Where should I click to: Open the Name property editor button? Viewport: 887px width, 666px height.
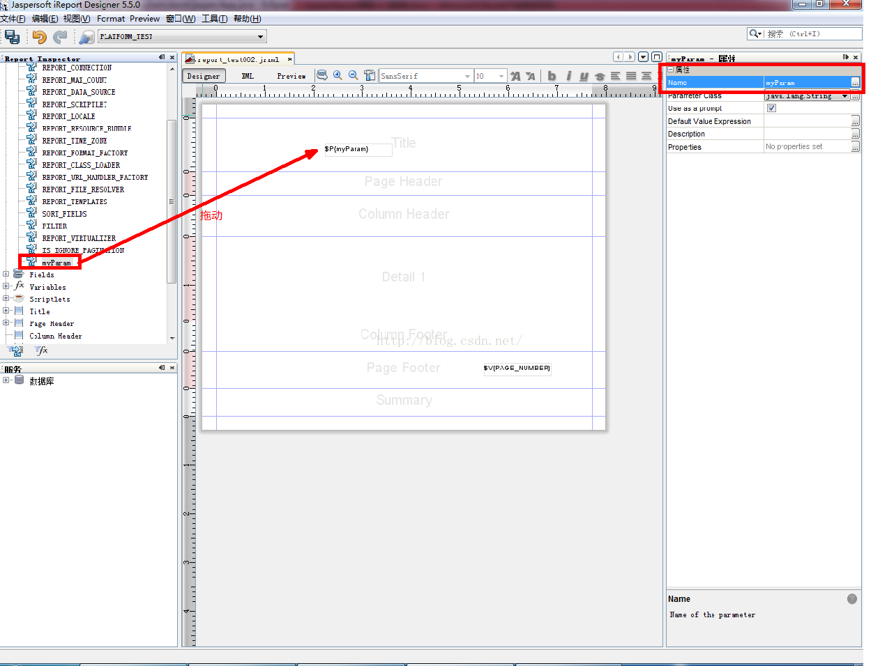click(x=855, y=83)
